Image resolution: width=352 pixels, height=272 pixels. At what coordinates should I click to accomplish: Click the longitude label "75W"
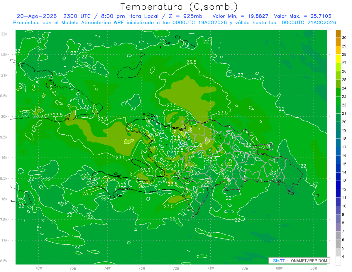coord(73,268)
